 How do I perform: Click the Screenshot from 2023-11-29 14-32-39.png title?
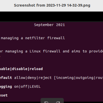pyautogui.click(x=52, y=5)
